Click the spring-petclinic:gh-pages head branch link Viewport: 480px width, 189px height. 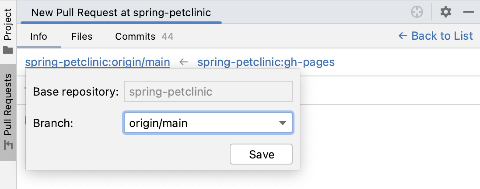tap(266, 62)
